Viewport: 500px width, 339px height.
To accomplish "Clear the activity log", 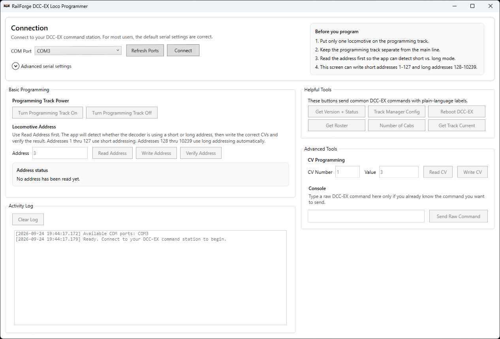I will point(28,219).
